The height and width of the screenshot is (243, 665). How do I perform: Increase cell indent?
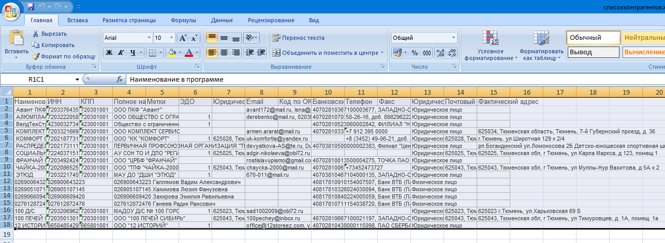tap(260, 52)
